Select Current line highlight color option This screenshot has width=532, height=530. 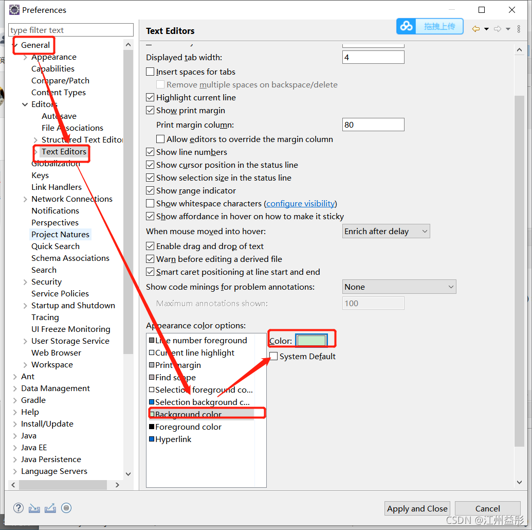click(192, 352)
